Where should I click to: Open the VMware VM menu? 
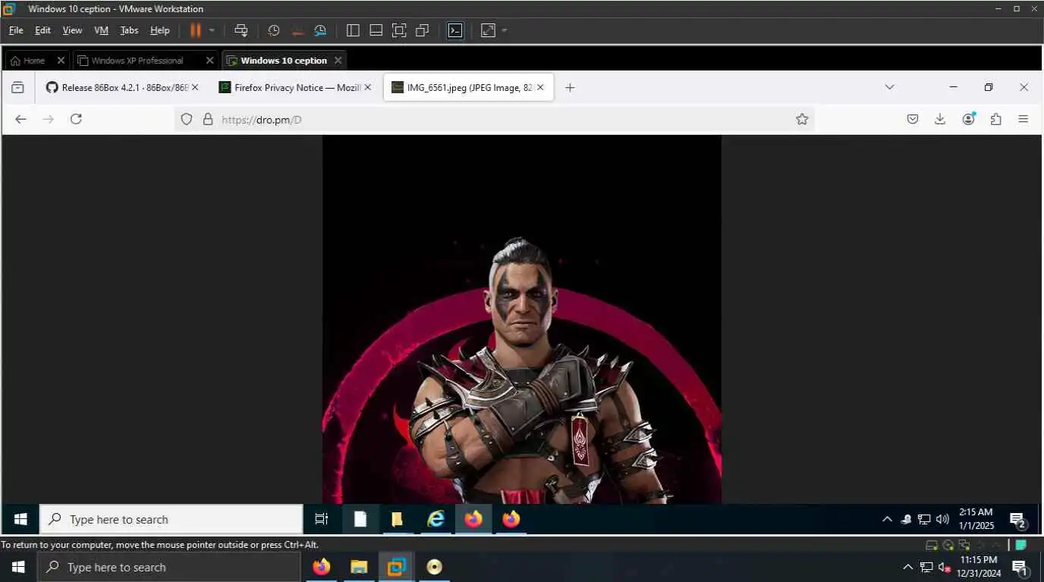101,30
